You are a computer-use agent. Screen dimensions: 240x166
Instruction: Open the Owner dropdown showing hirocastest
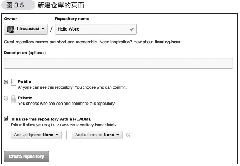(x=26, y=29)
